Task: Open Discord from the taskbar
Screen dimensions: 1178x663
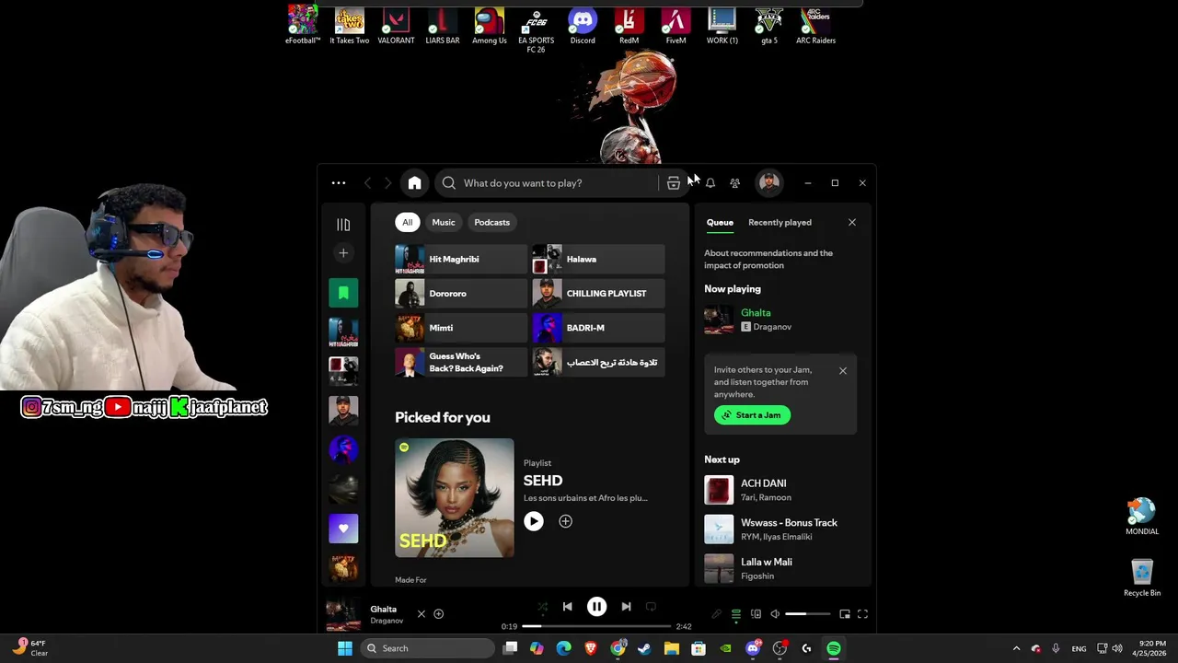Action: (753, 648)
